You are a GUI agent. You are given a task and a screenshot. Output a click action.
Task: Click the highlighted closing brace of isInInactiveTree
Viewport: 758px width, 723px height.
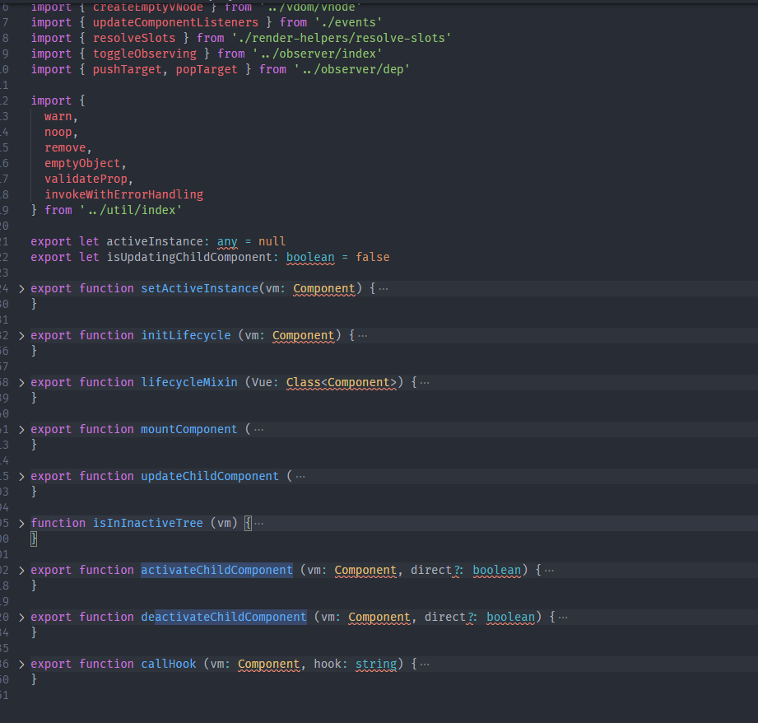34,539
